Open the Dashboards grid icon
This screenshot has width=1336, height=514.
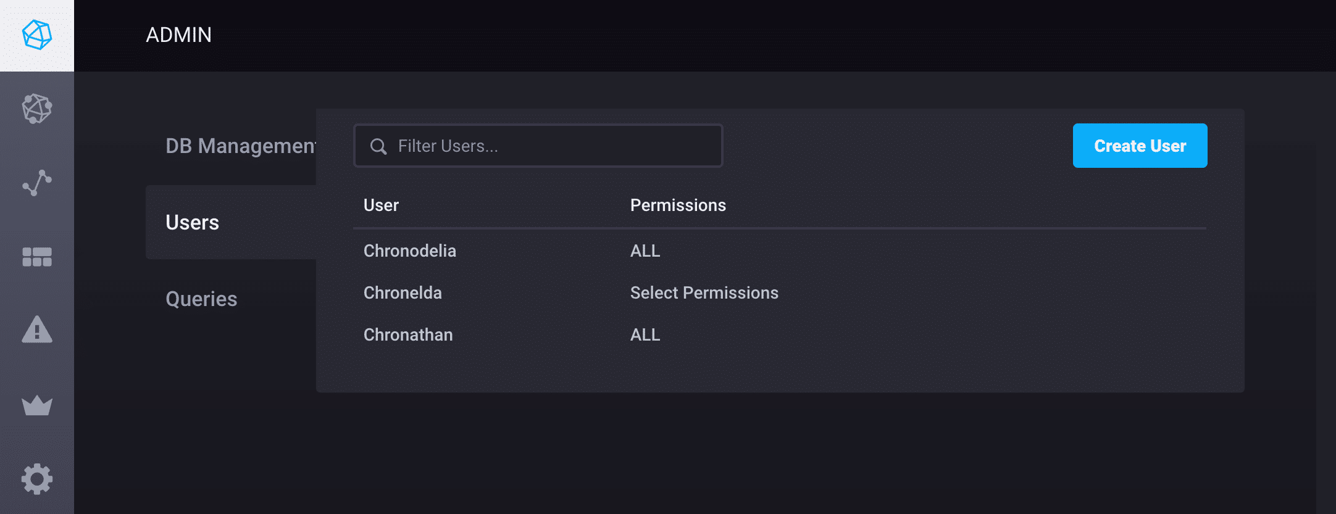tap(37, 257)
